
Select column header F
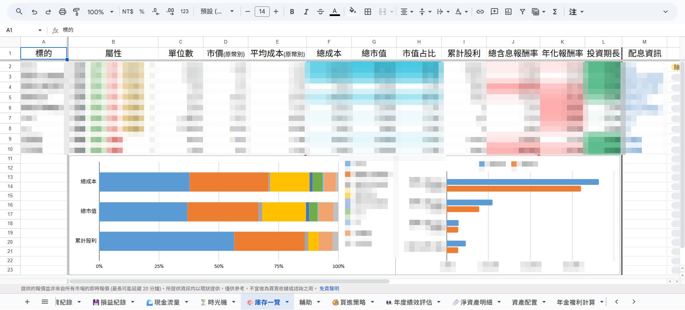pos(329,42)
